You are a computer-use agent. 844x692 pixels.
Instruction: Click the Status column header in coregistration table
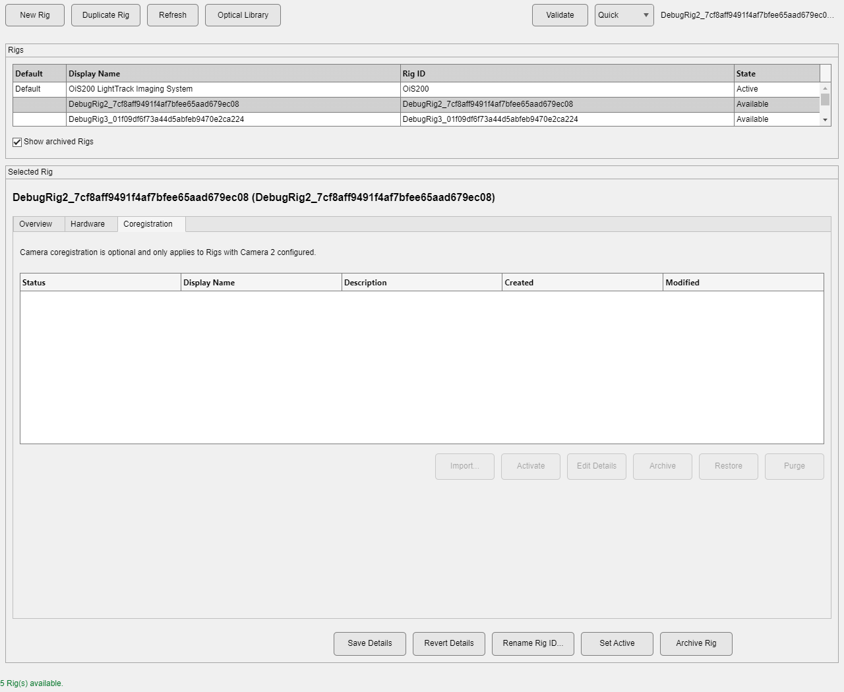click(100, 283)
